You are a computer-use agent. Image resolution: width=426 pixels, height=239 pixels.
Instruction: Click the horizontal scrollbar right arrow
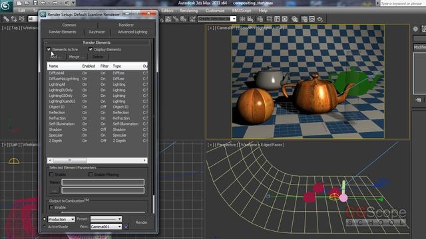(x=144, y=161)
